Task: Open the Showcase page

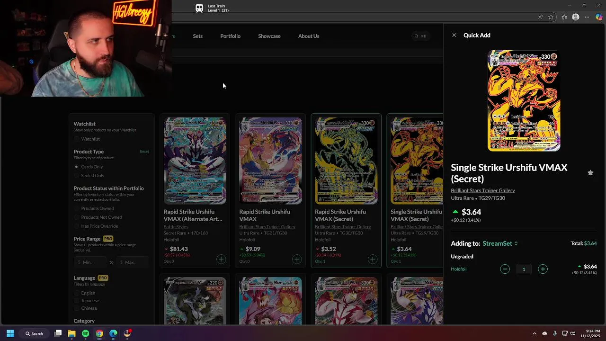Action: [x=269, y=36]
